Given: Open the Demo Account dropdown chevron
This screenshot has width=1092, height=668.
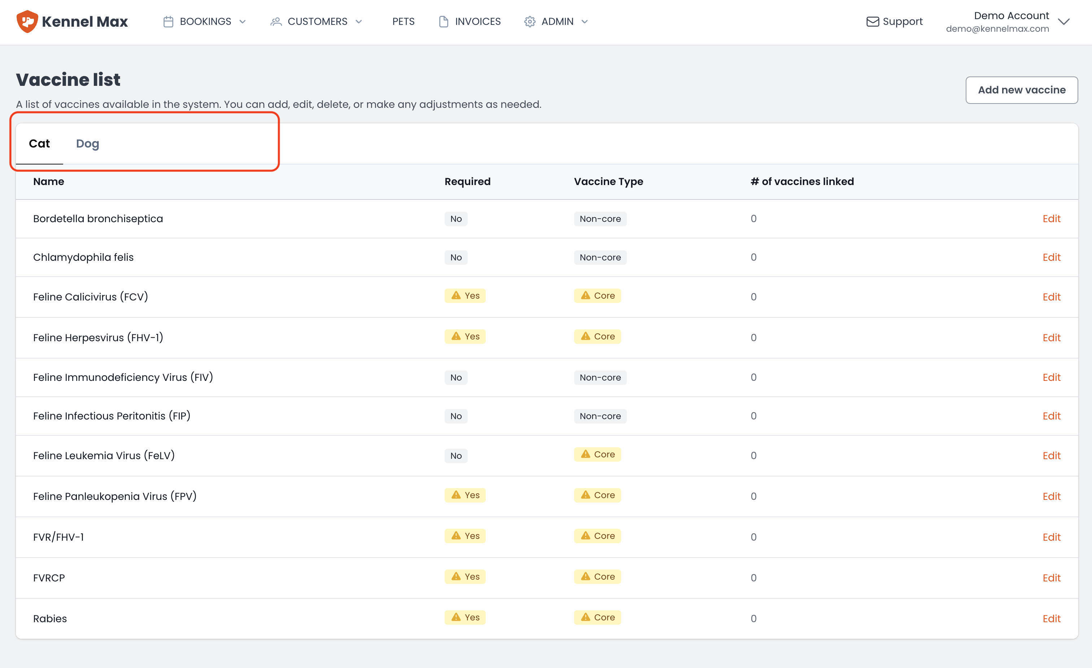Looking at the screenshot, I should (x=1063, y=22).
